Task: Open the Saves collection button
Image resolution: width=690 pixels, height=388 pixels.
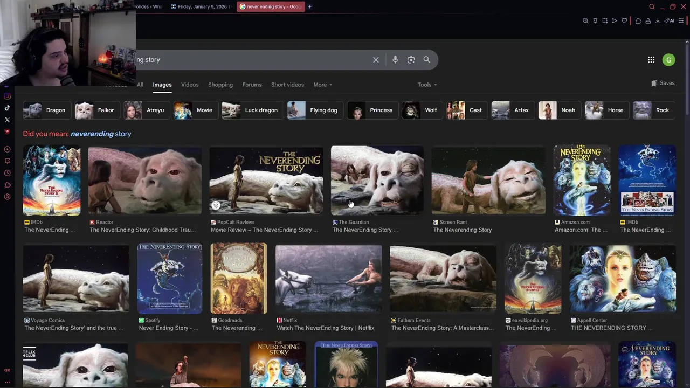Action: [663, 83]
